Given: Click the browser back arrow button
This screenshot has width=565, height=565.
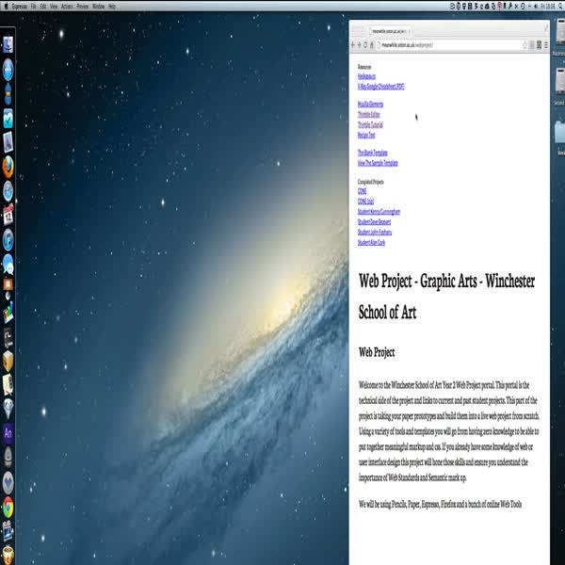Looking at the screenshot, I should click(354, 44).
